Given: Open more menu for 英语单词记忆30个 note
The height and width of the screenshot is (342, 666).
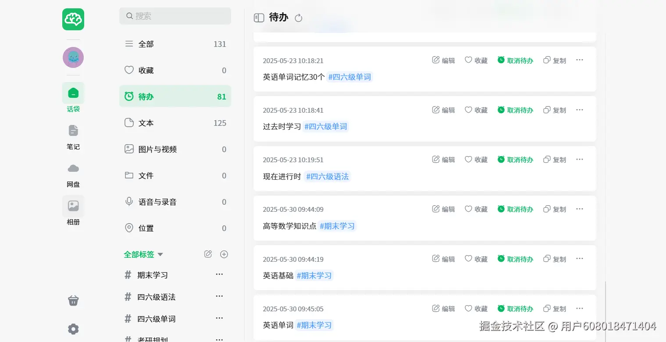Looking at the screenshot, I should (x=580, y=60).
